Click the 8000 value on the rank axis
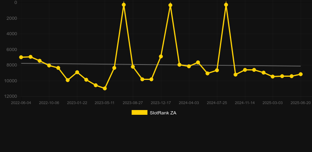 click(12, 65)
